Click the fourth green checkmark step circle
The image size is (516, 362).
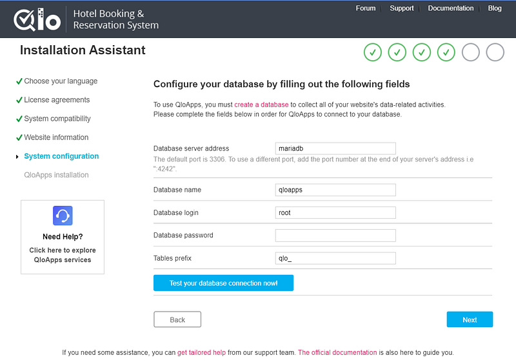(446, 52)
